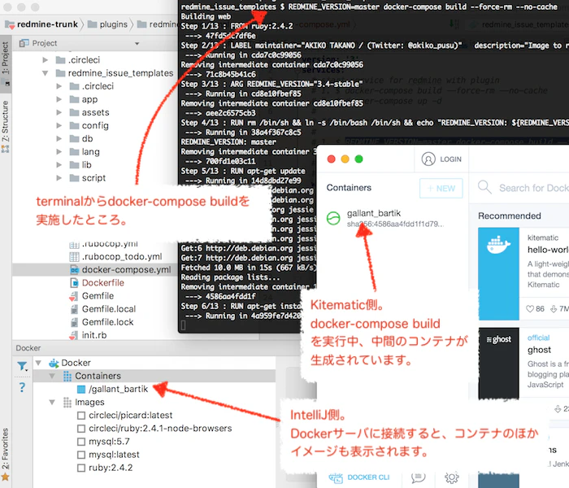Expand the top-level .circleci folder
The image size is (569, 488).
[x=45, y=60]
